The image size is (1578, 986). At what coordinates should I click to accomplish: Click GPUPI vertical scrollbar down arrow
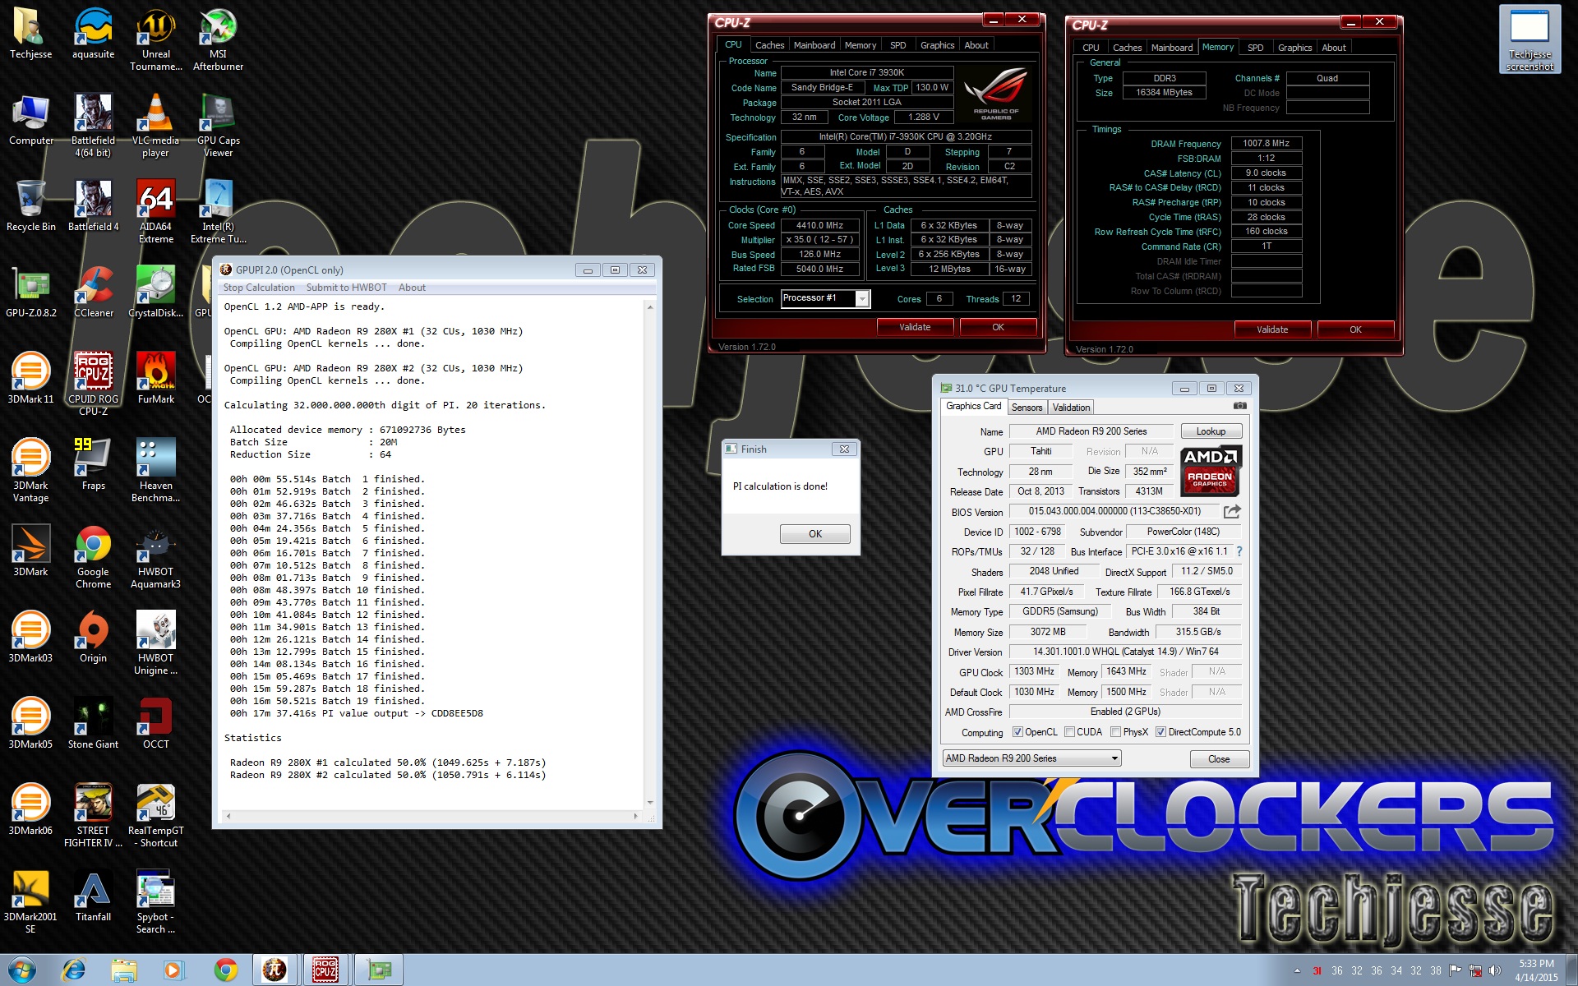[x=650, y=803]
